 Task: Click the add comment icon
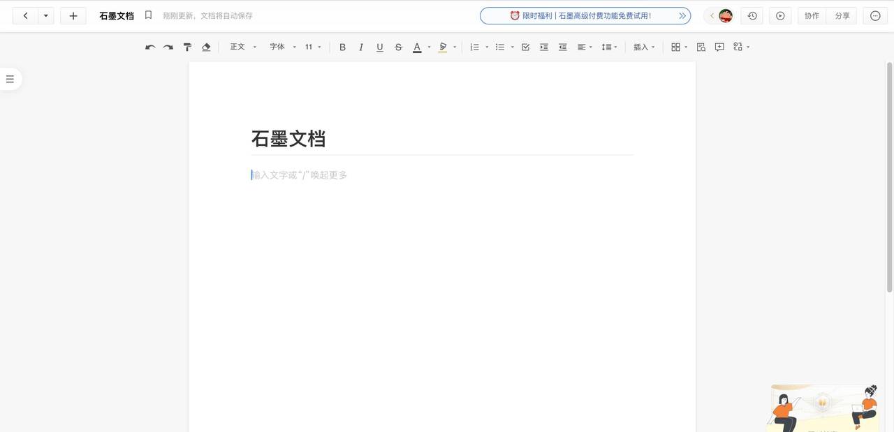(x=719, y=46)
